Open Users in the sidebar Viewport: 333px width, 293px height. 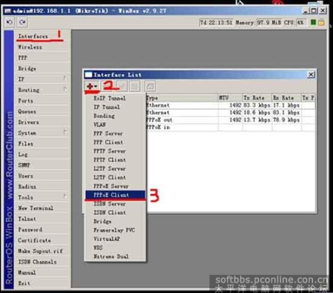(25, 176)
